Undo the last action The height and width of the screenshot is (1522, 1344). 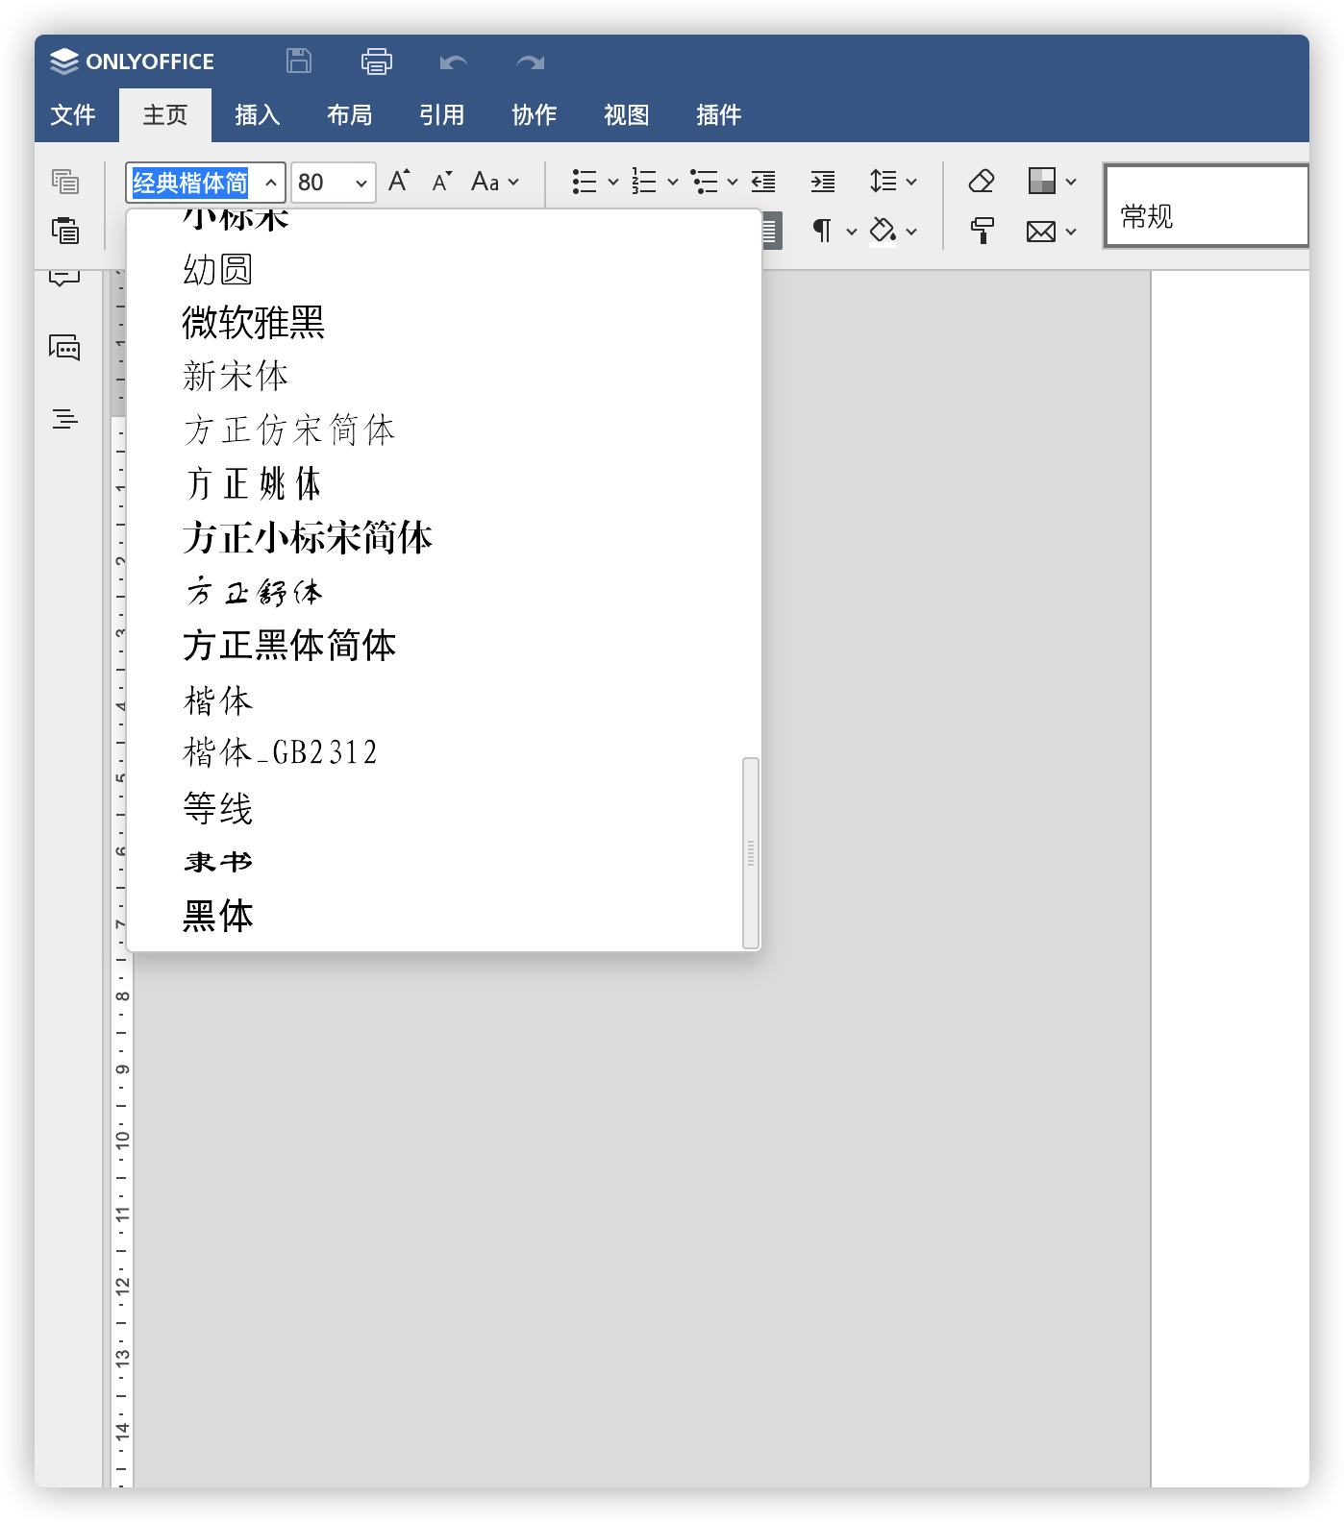(453, 62)
